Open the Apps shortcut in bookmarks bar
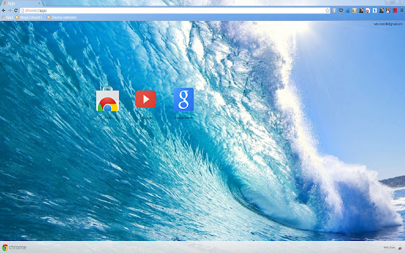Screen dimensions: 405x253 [x=8, y=17]
